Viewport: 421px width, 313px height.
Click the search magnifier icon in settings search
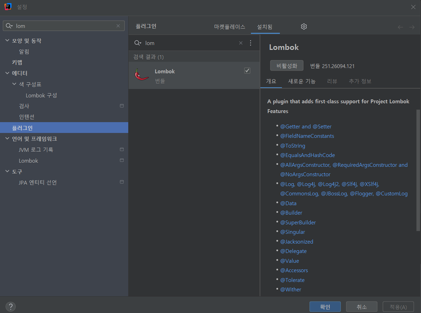pos(9,26)
